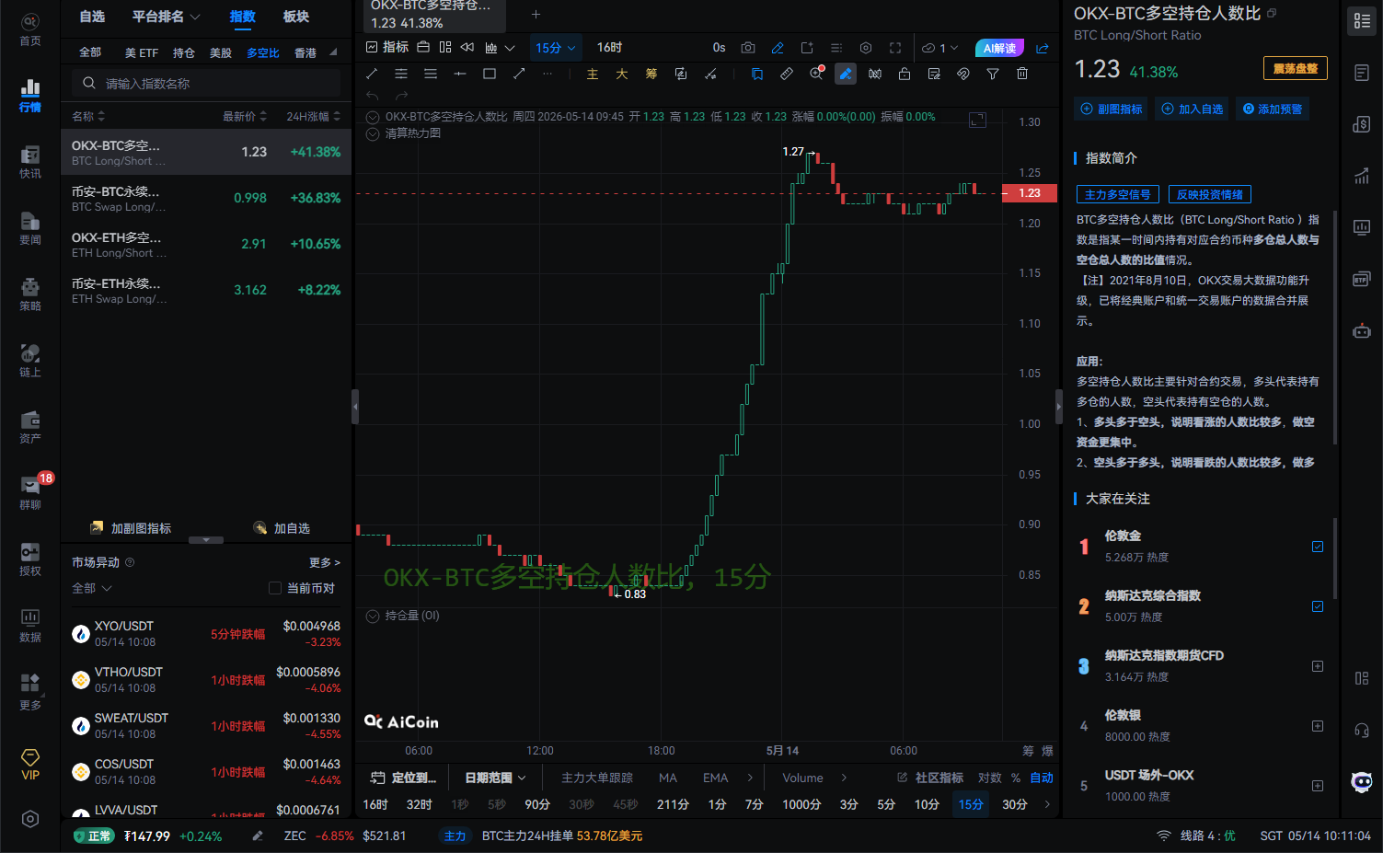Screen dimensions: 1383x853
Task: Click the 主 main-force indicator icon
Action: click(x=593, y=74)
